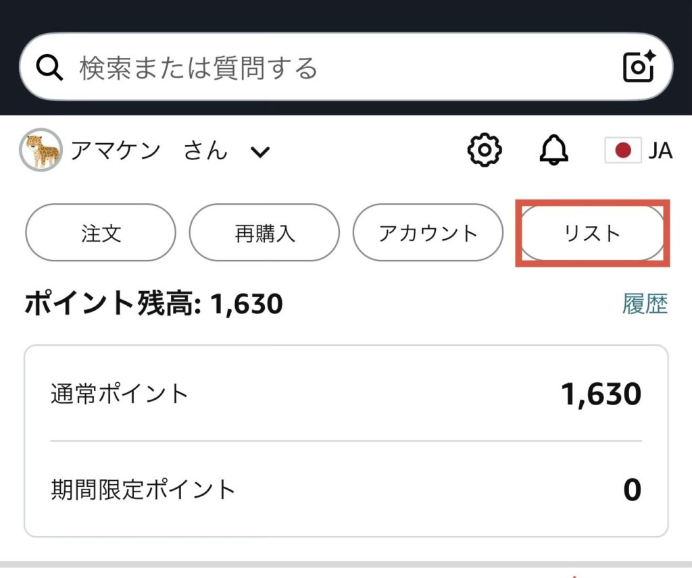
Task: Tap the leopard profile avatar
Action: click(x=41, y=150)
